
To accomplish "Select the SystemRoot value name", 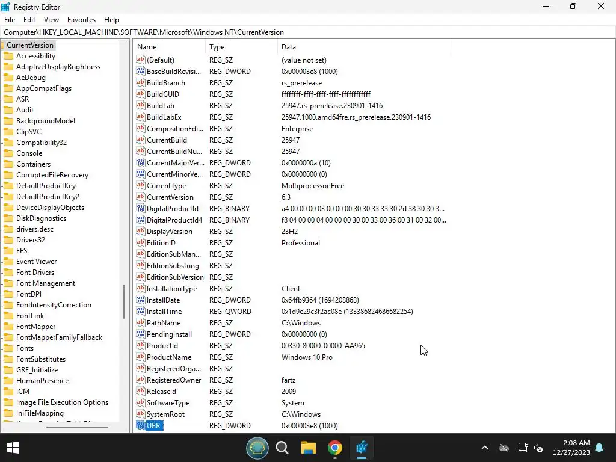I will (x=165, y=414).
